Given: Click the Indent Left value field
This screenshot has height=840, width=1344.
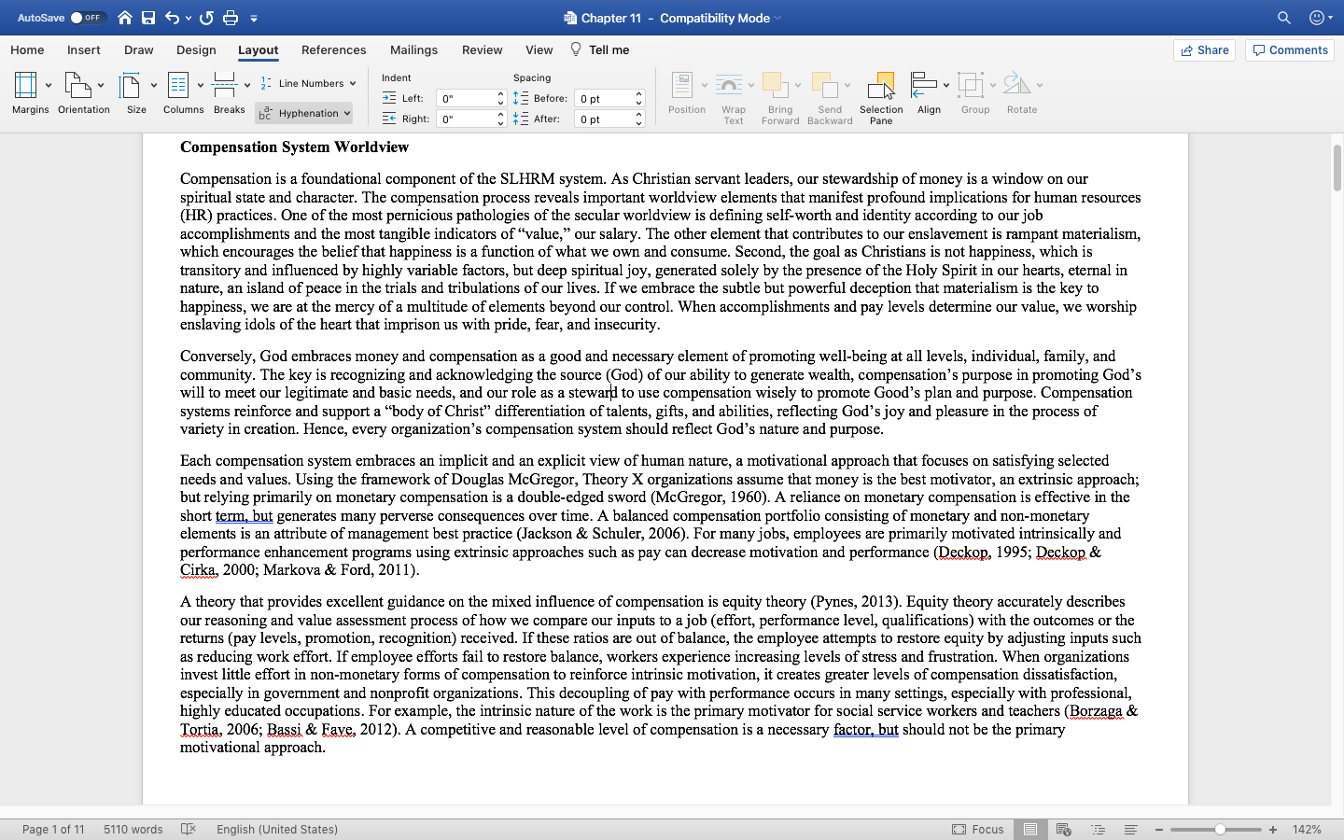Looking at the screenshot, I should [x=466, y=98].
